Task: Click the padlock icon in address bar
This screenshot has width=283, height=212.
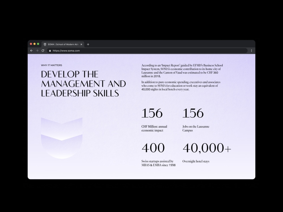Action: (x=50, y=51)
